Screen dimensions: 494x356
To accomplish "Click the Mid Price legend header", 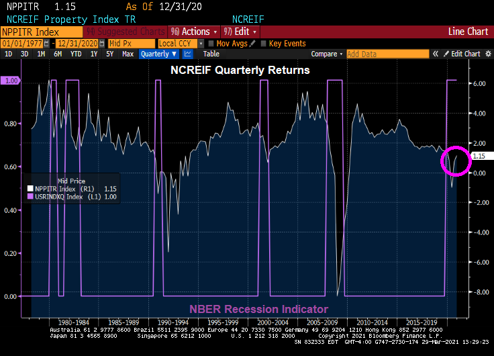I will point(72,181).
